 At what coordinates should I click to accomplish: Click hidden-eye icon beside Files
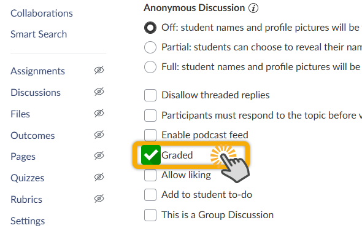click(99, 113)
